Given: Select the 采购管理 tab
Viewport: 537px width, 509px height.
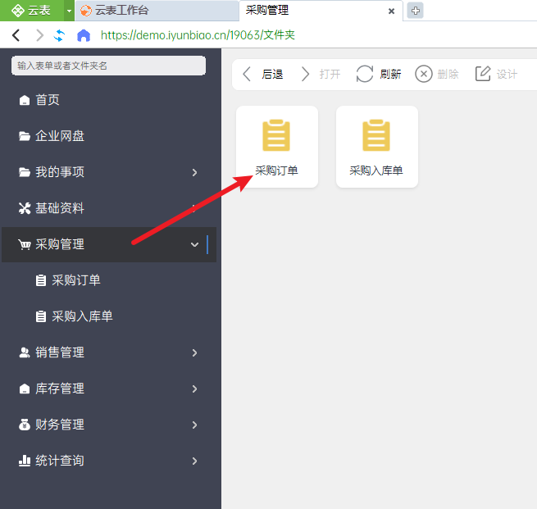Looking at the screenshot, I should point(321,11).
